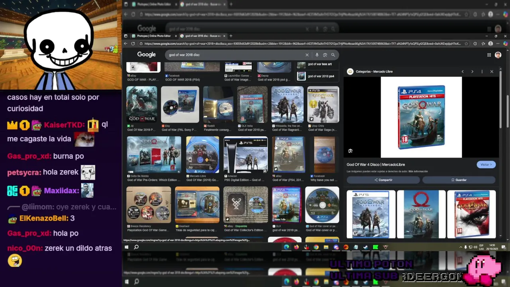This screenshot has width=510, height=287.
Task: Click the browser address bar URL
Action: [x=303, y=43]
